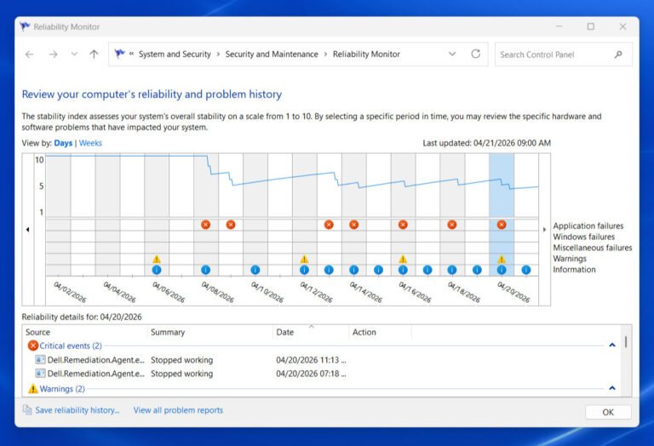Click the information icon on 04/19/2026

coord(477,270)
